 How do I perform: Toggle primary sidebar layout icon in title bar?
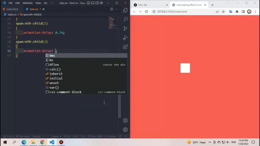(89, 3)
